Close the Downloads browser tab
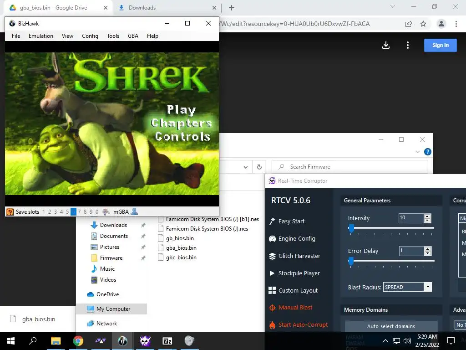The image size is (466, 350). point(214,8)
